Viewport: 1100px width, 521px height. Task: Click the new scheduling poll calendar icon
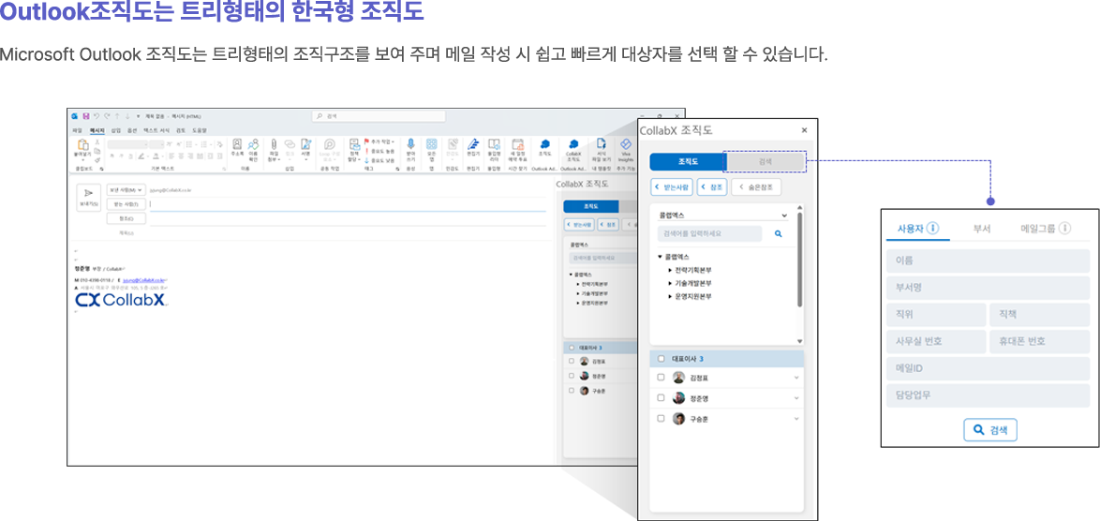518,143
